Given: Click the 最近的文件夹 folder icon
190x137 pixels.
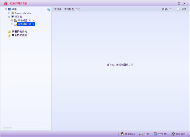Looking at the screenshot, I should tap(9, 35).
